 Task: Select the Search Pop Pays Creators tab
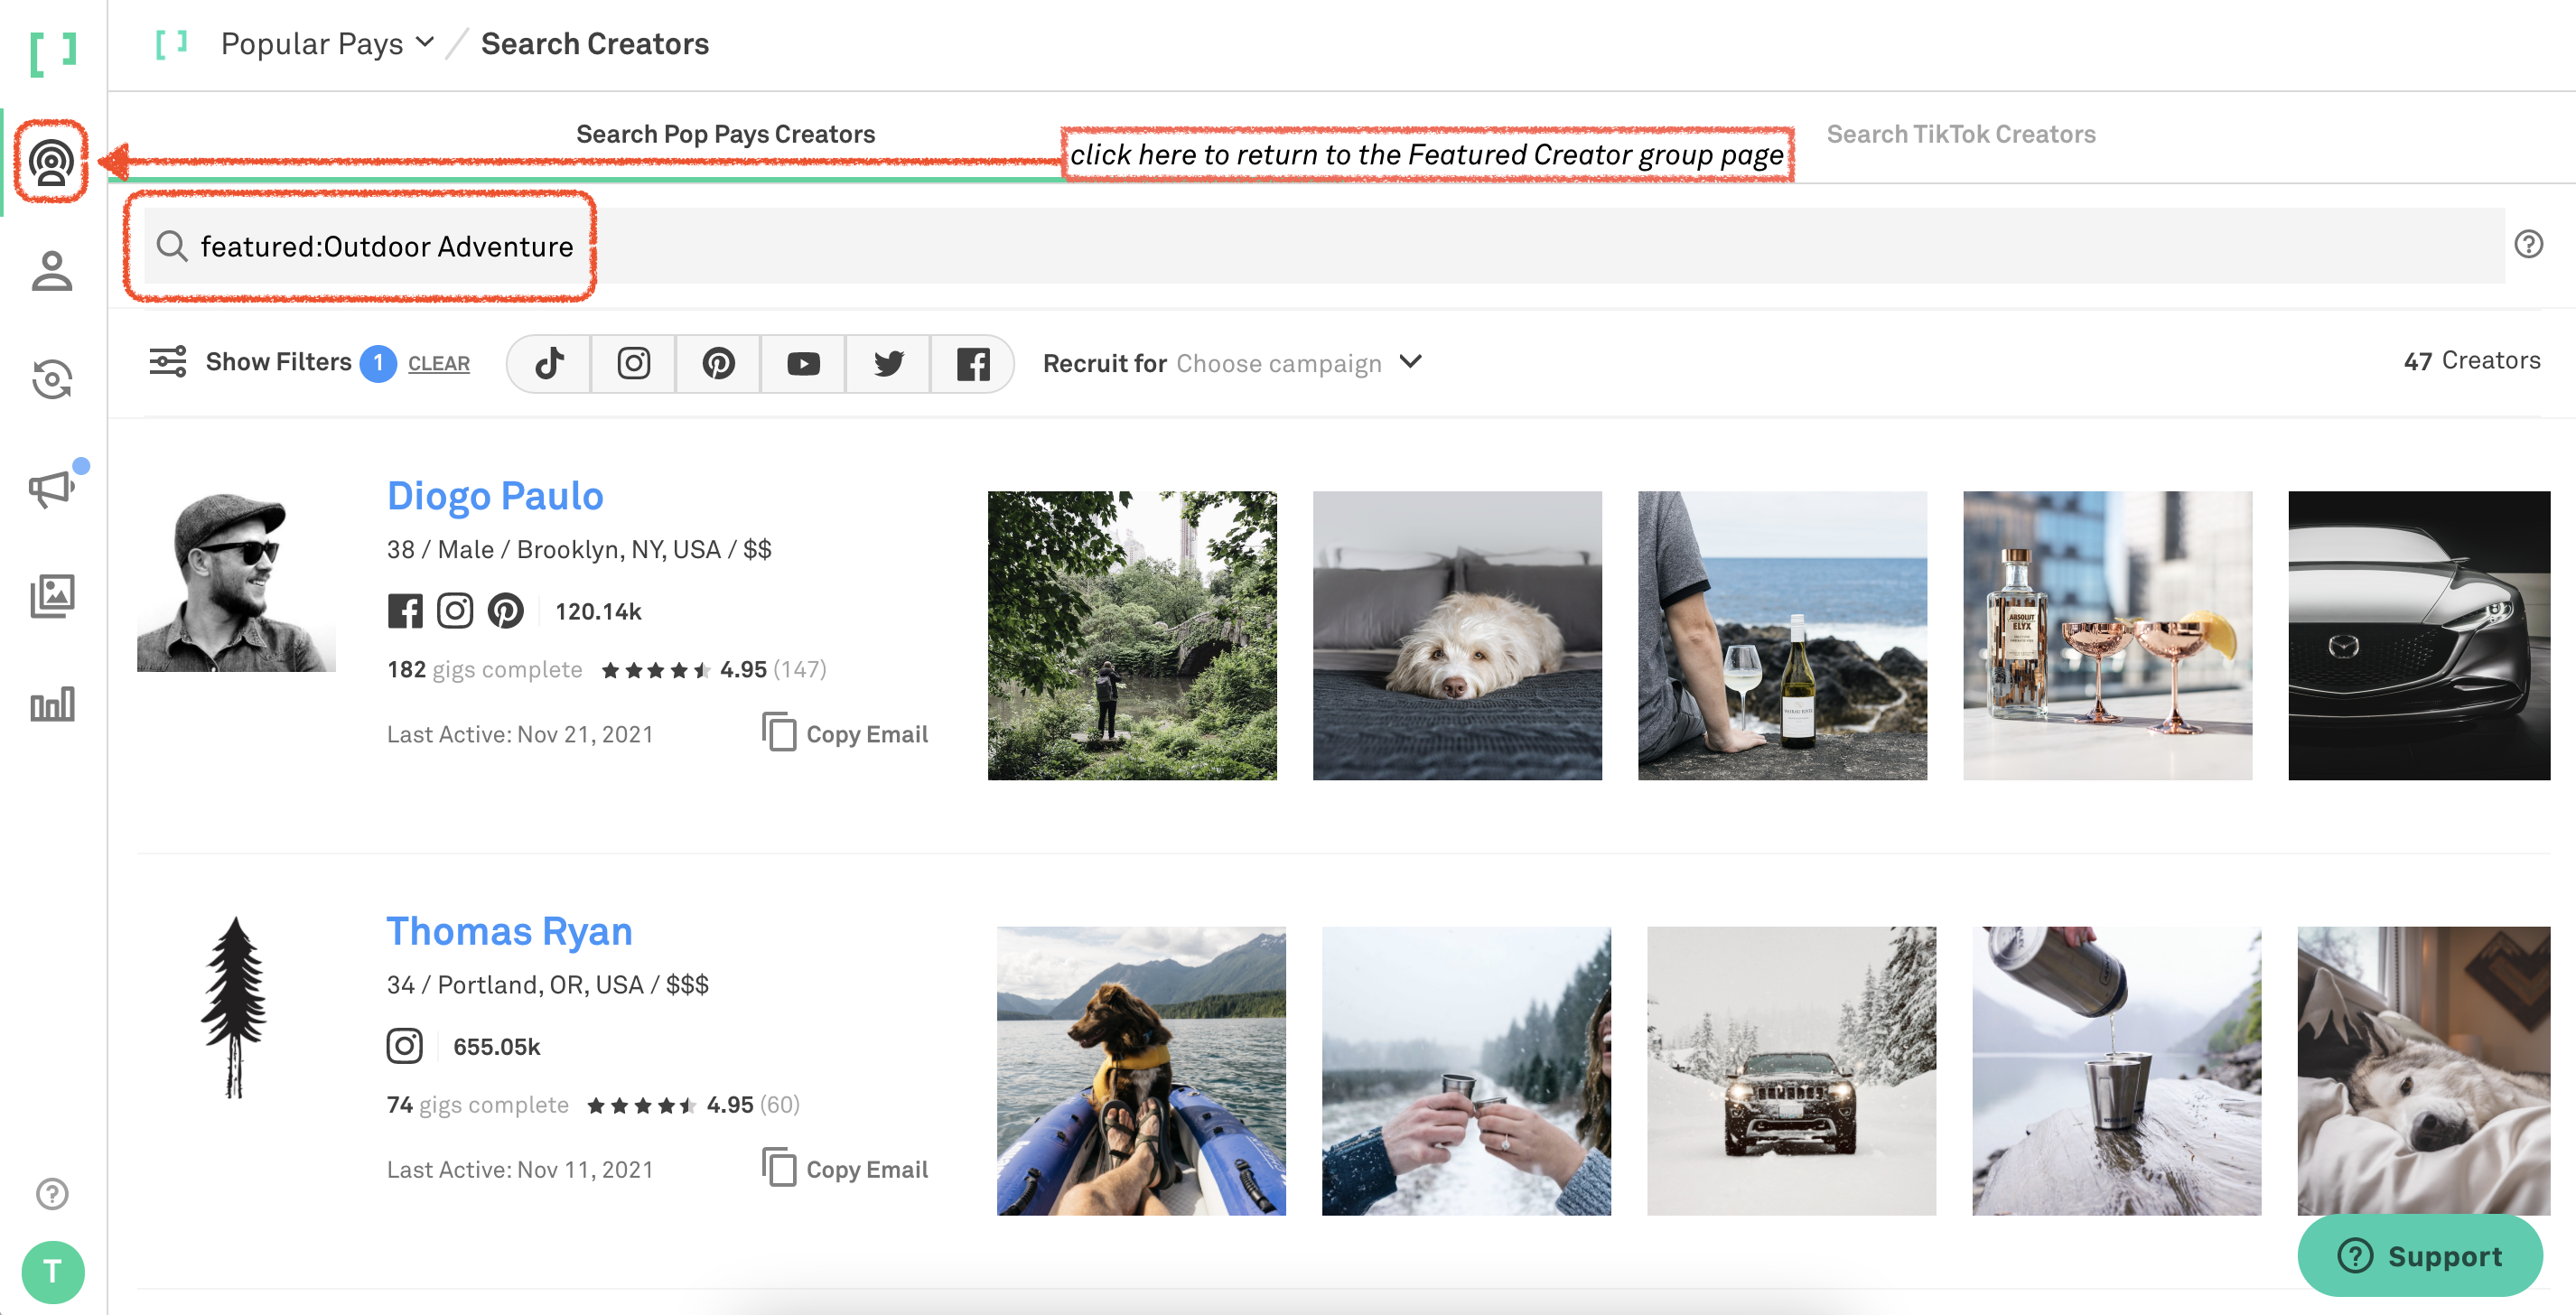coord(725,133)
